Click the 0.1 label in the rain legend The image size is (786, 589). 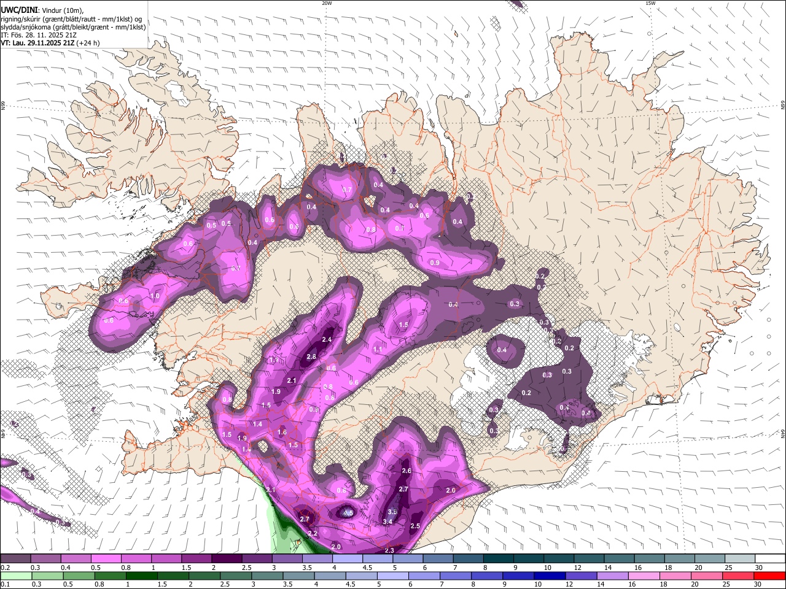click(5, 585)
